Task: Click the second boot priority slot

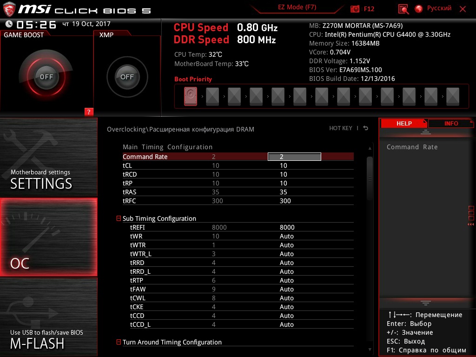Action: point(212,97)
